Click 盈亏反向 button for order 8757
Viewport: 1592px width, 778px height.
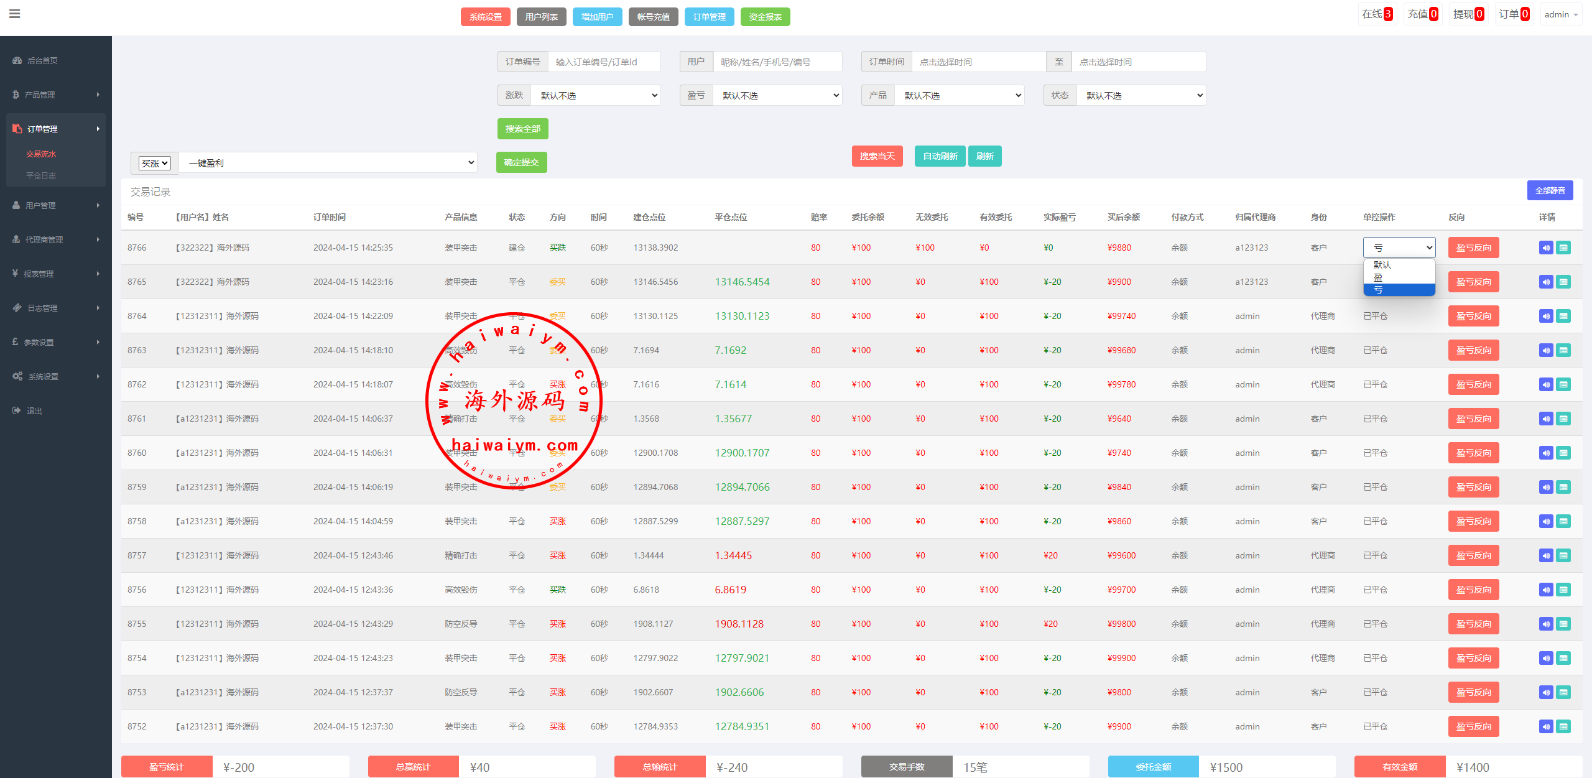click(1473, 555)
